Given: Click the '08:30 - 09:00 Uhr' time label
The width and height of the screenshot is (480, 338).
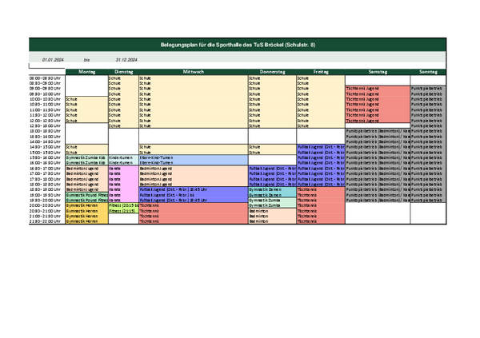Looking at the screenshot, I should coord(45,83).
